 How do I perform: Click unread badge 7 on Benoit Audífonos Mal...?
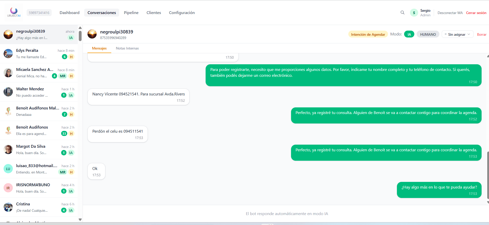[64, 114]
